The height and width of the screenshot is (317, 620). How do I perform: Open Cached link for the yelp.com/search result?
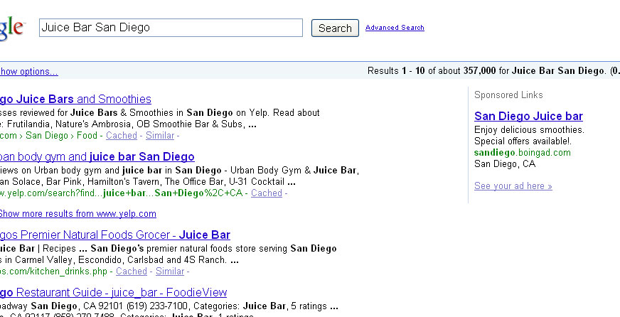[x=267, y=193]
